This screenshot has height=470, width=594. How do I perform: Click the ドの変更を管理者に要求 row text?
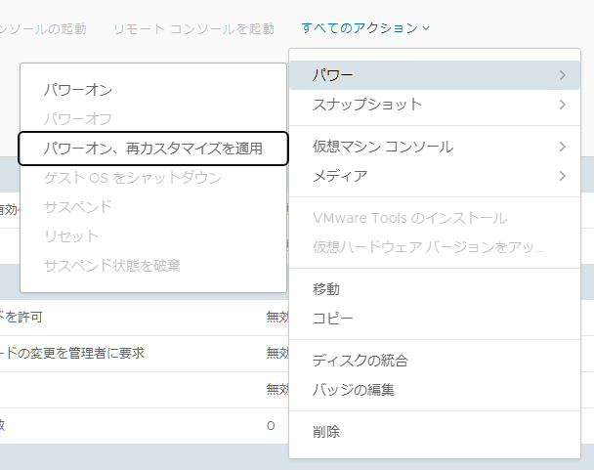pos(72,353)
